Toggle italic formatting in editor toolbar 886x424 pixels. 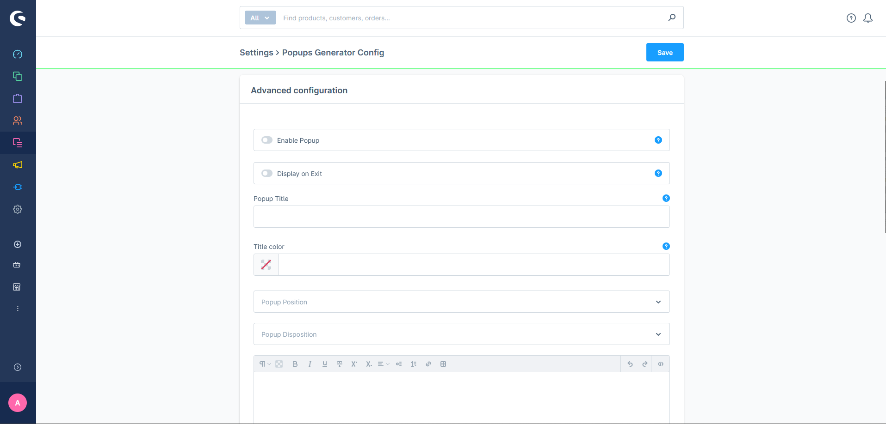[310, 364]
